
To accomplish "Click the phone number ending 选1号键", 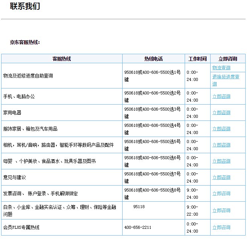I will (x=152, y=76).
